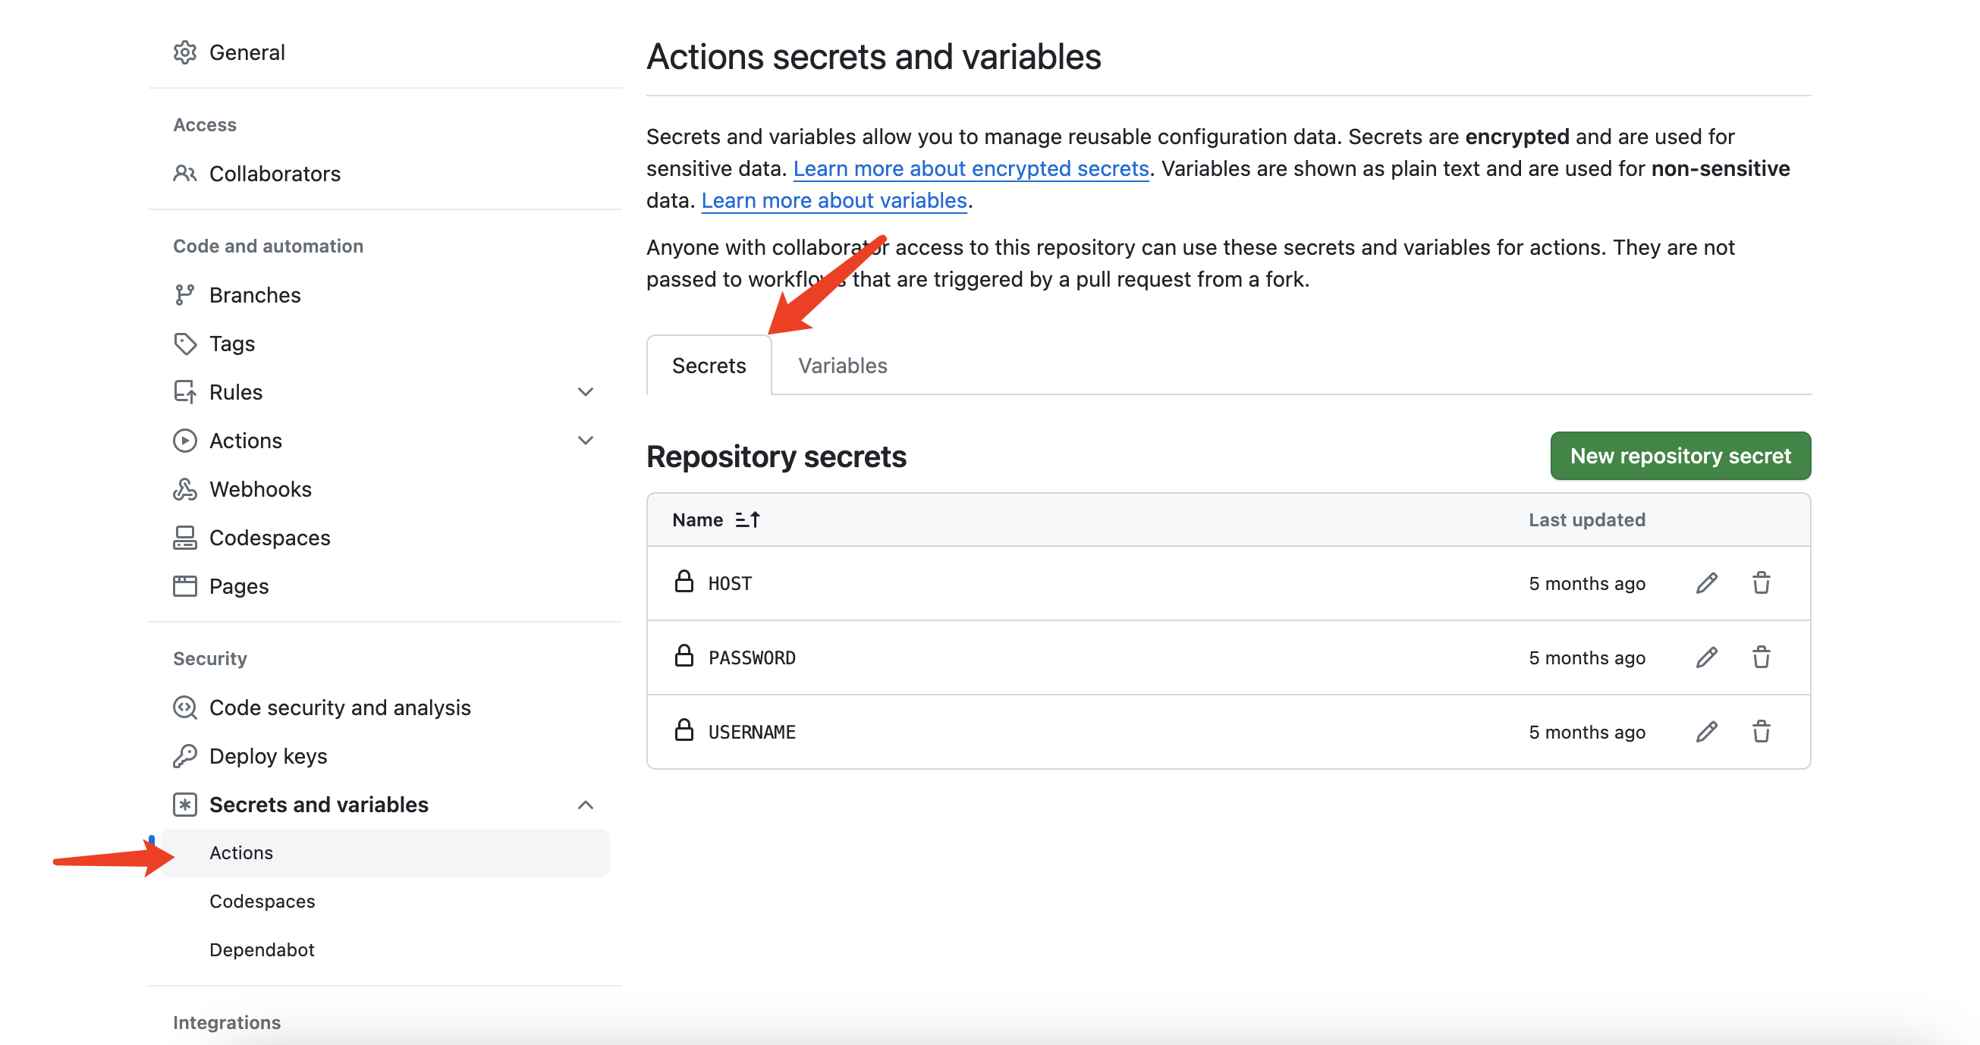This screenshot has height=1045, width=1980.
Task: Open Deploy keys in sidebar
Action: click(x=268, y=756)
